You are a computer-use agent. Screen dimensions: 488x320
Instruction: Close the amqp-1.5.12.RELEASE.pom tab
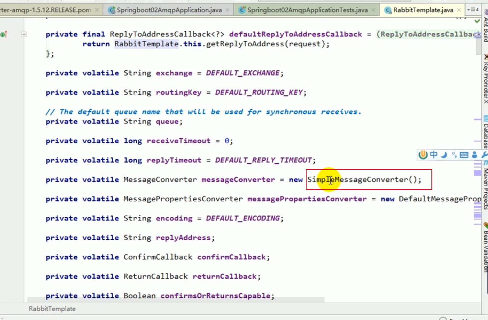97,10
